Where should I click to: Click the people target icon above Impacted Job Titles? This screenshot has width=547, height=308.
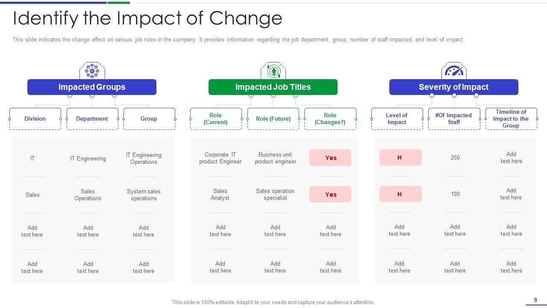[273, 71]
